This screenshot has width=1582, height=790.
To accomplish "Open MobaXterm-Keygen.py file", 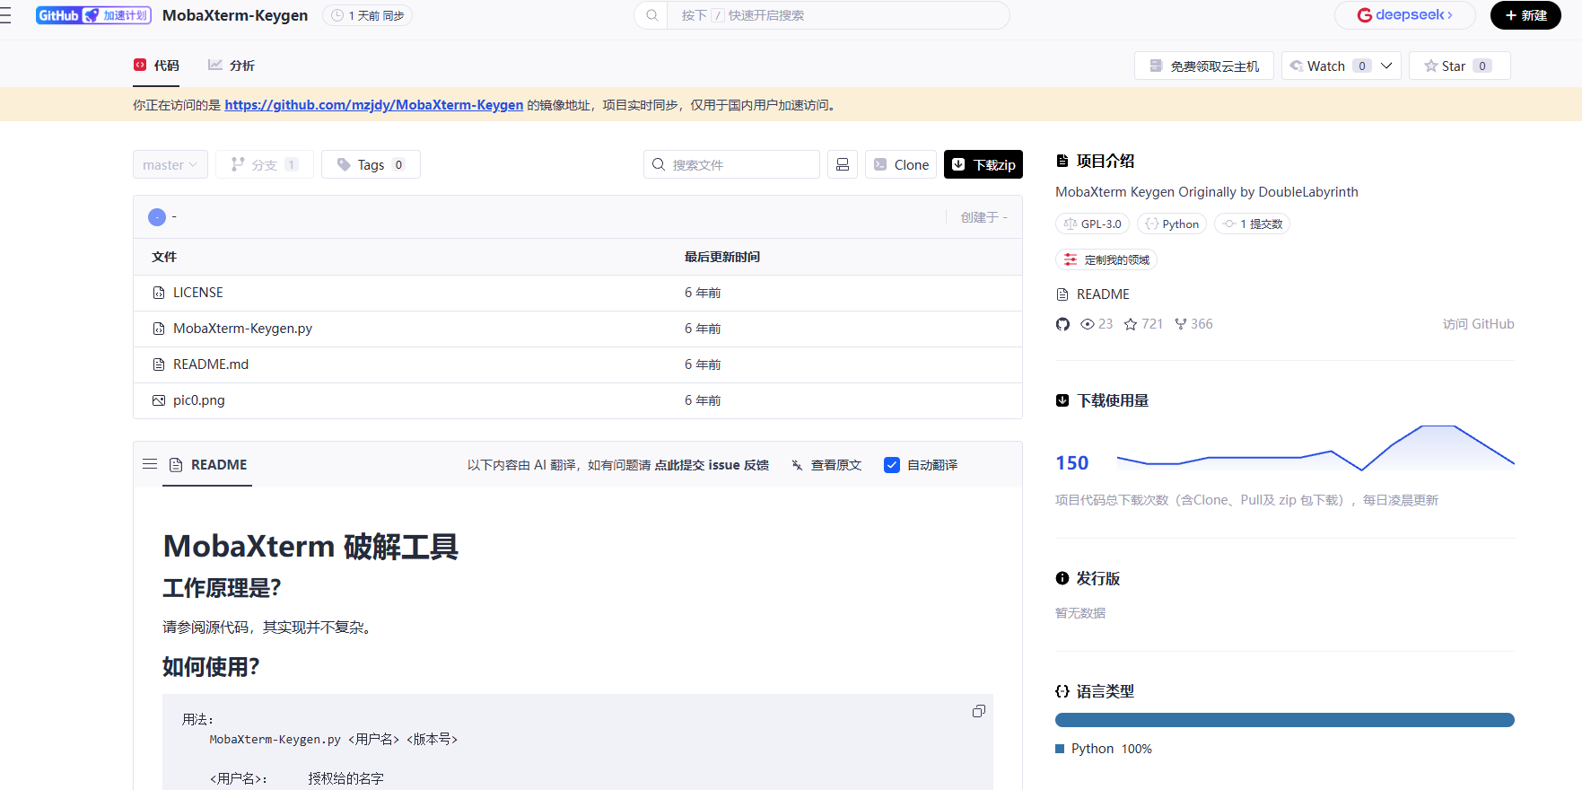I will [x=242, y=329].
